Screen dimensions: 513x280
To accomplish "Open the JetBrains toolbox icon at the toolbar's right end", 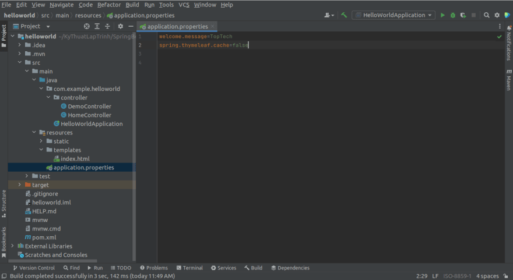I will 507,15.
